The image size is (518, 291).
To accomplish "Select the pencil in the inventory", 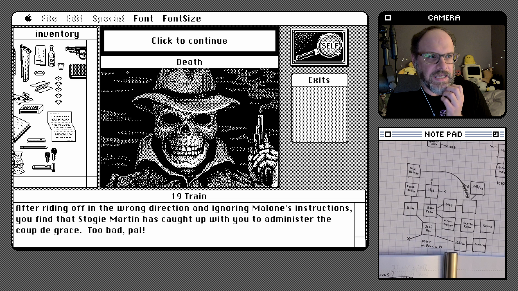I will click(x=33, y=147).
